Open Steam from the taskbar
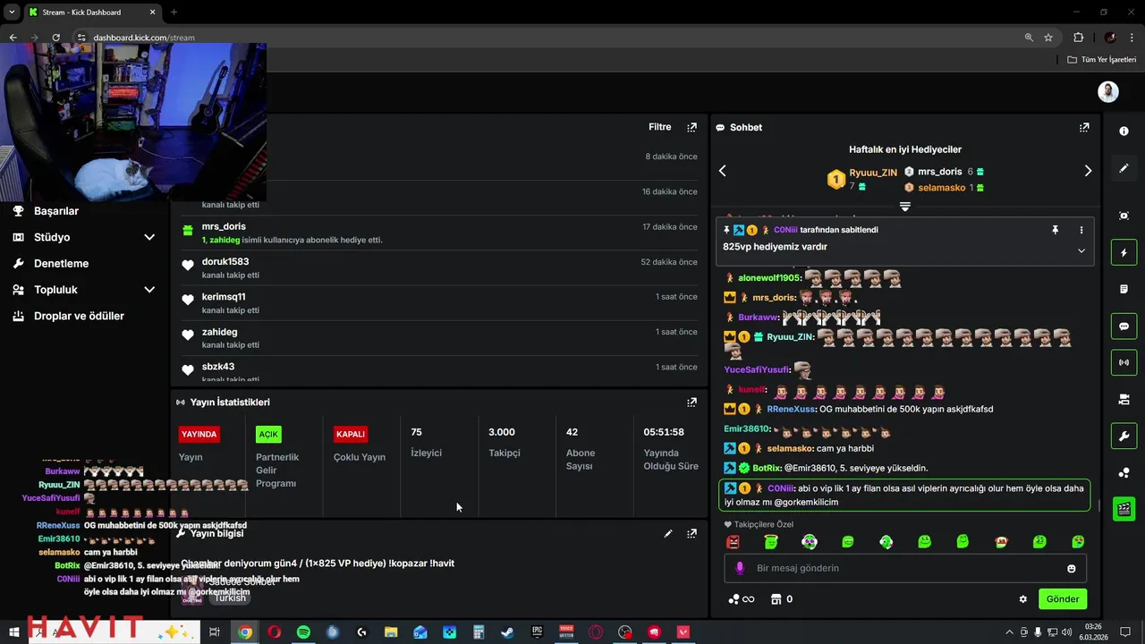1145x644 pixels. click(507, 632)
